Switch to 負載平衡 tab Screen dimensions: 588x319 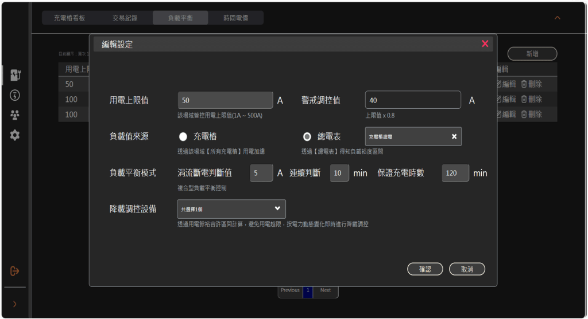(x=180, y=18)
